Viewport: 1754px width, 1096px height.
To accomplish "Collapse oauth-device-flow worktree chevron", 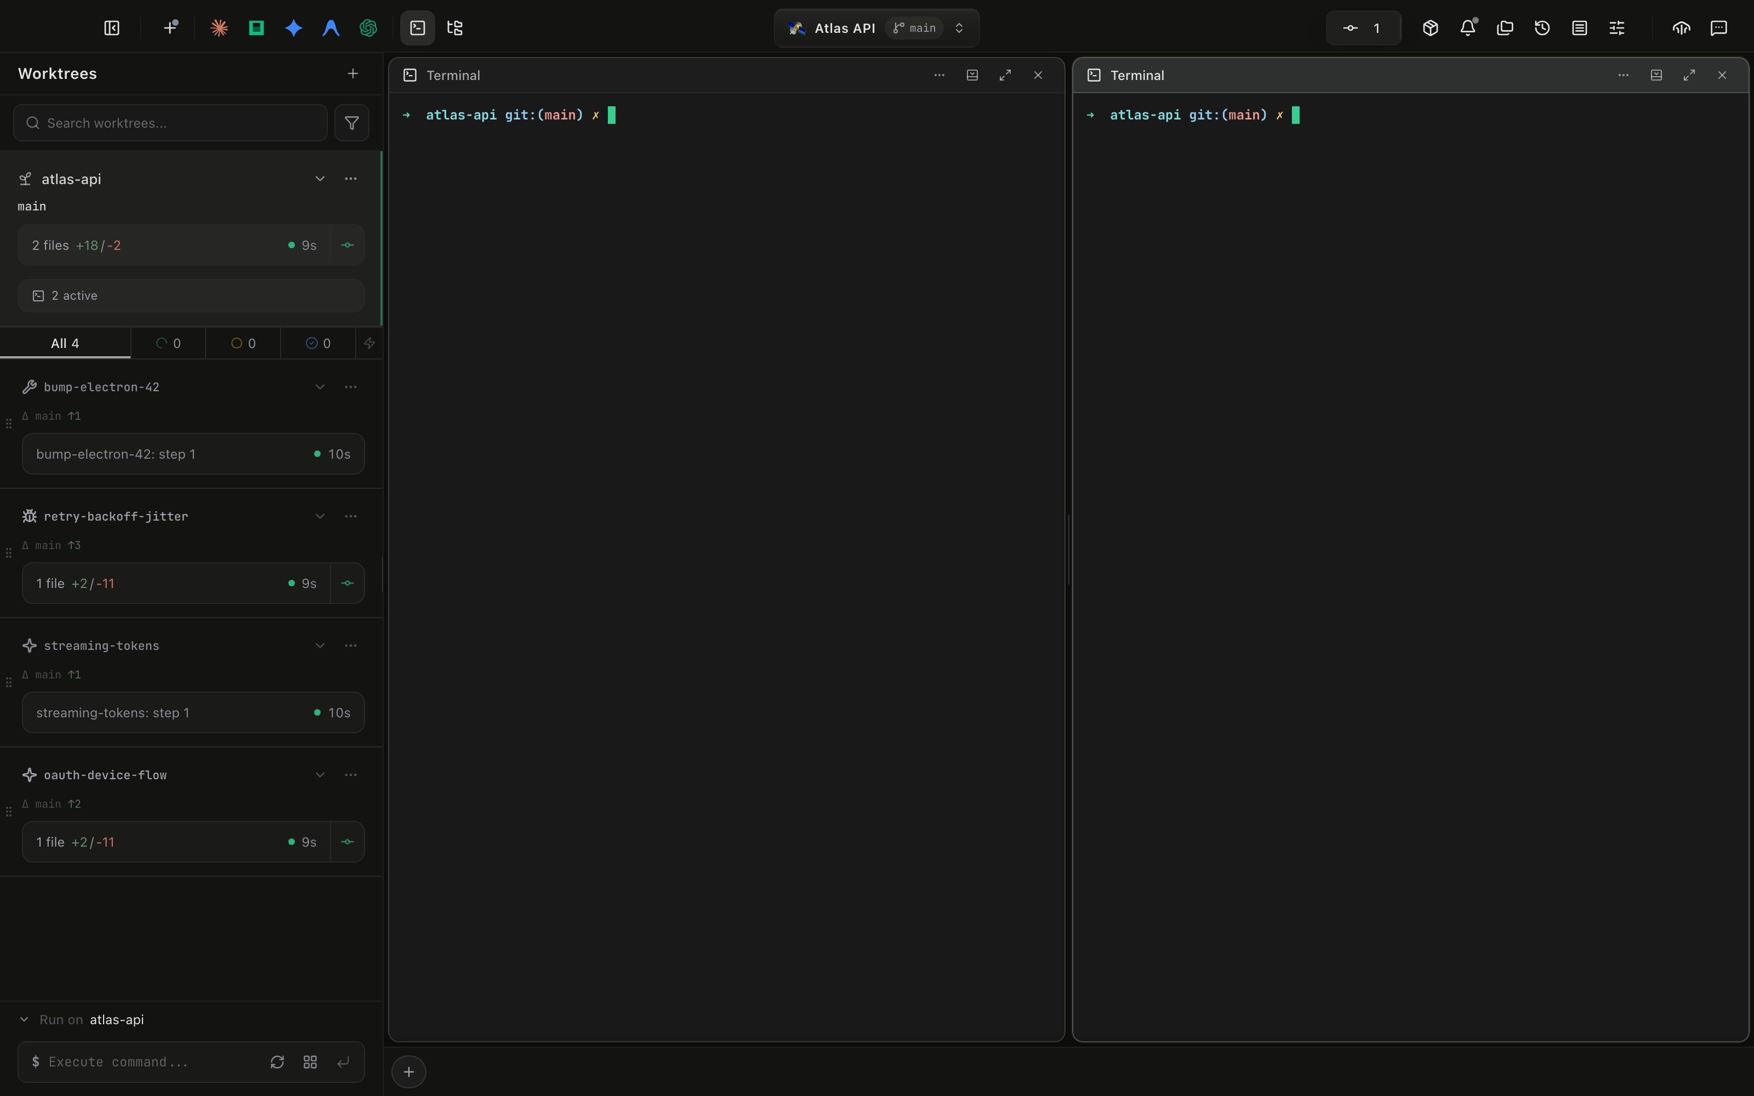I will 320,775.
